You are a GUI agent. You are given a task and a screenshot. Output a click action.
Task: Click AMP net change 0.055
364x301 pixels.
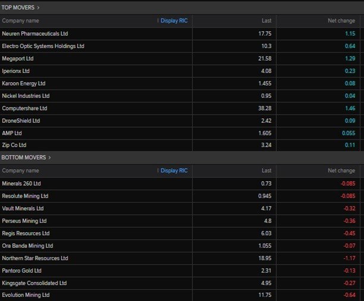349,133
